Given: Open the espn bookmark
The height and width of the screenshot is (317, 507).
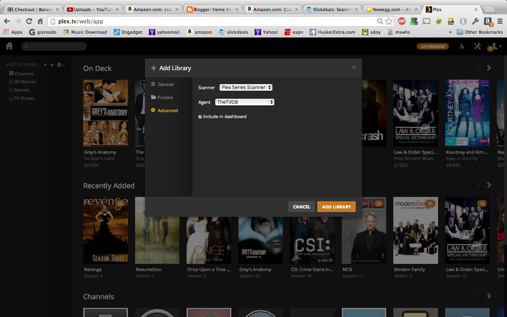Looking at the screenshot, I should 294,32.
